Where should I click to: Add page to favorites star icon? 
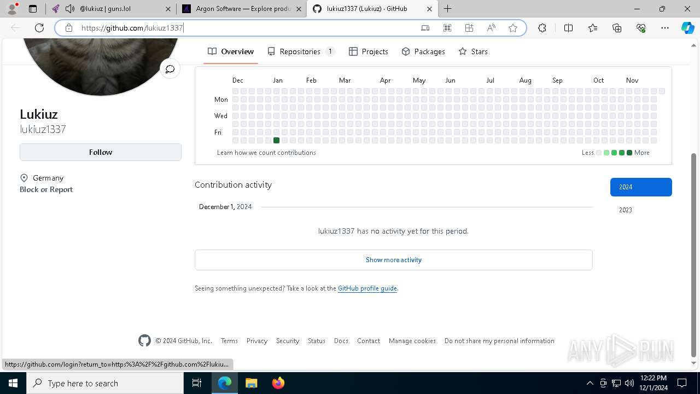click(x=513, y=28)
